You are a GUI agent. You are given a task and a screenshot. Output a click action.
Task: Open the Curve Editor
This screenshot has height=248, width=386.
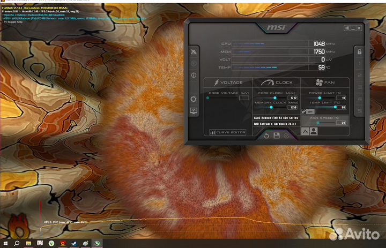click(228, 132)
